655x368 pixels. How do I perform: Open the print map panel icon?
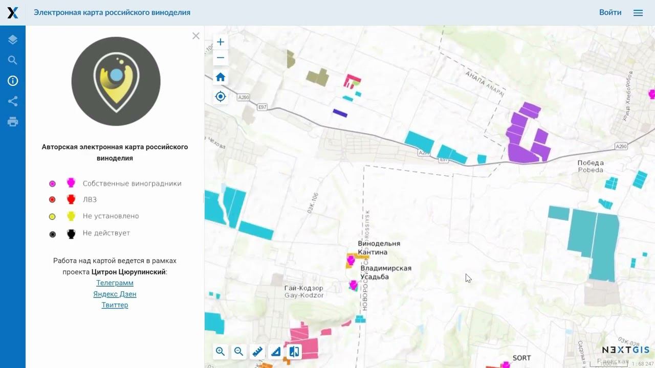tap(13, 122)
